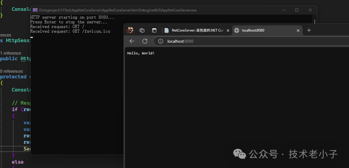Viewport: 349px width, 168px height.
Task: Close the AppNetCoreServer.exe console window
Action: [x=310, y=10]
